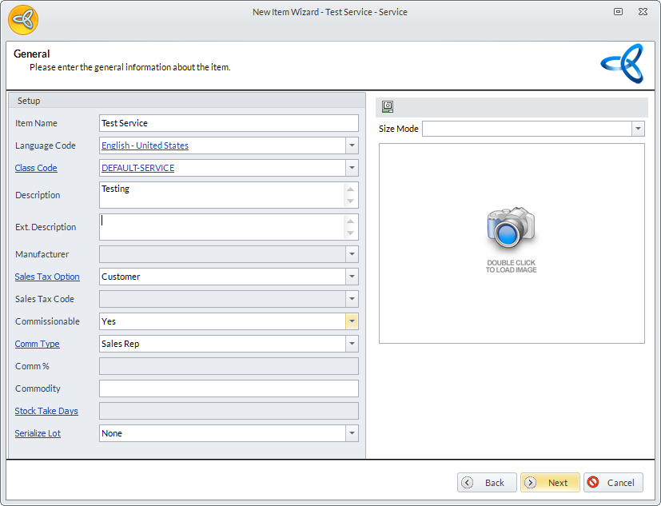661x506 pixels.
Task: Click into the Item Name field
Action: 229,123
